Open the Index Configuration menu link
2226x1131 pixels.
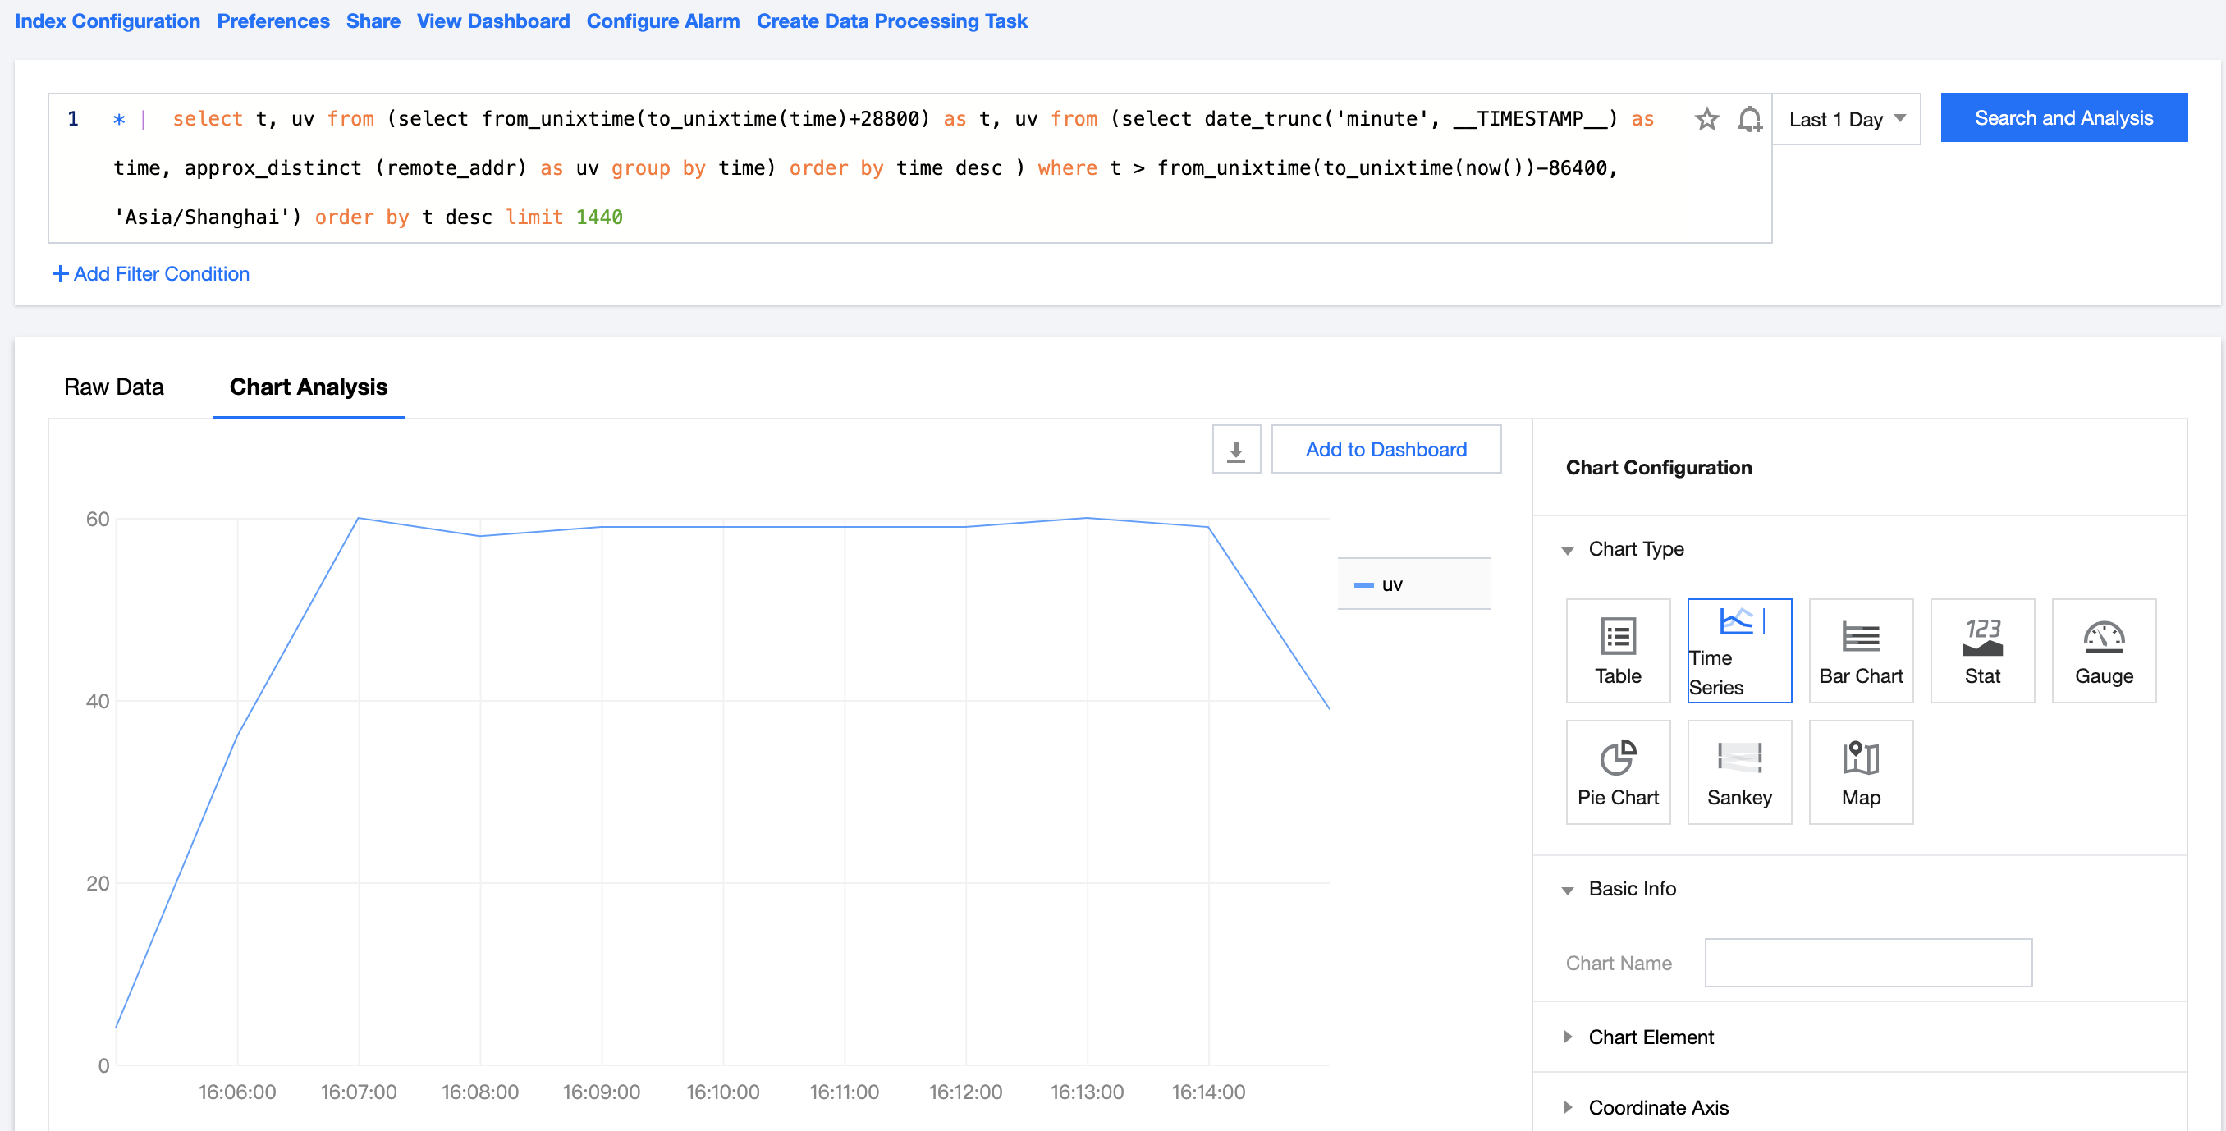[108, 21]
